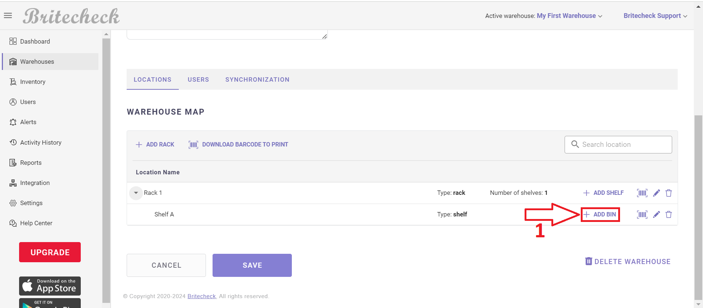The height and width of the screenshot is (308, 703).
Task: Collapse the Rack 1 row arrow
Action: click(x=136, y=193)
